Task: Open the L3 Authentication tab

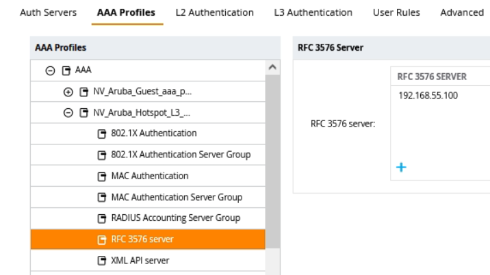Action: 313,12
